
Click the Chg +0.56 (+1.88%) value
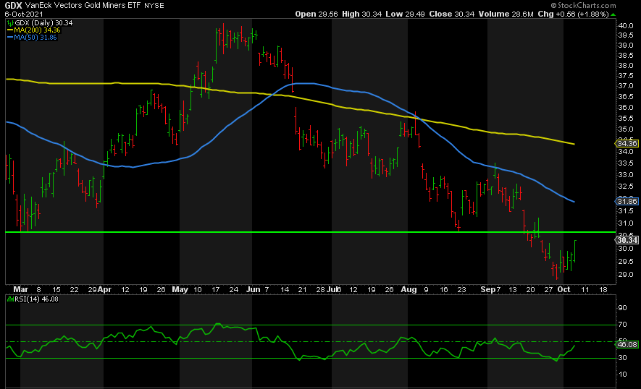(x=573, y=14)
